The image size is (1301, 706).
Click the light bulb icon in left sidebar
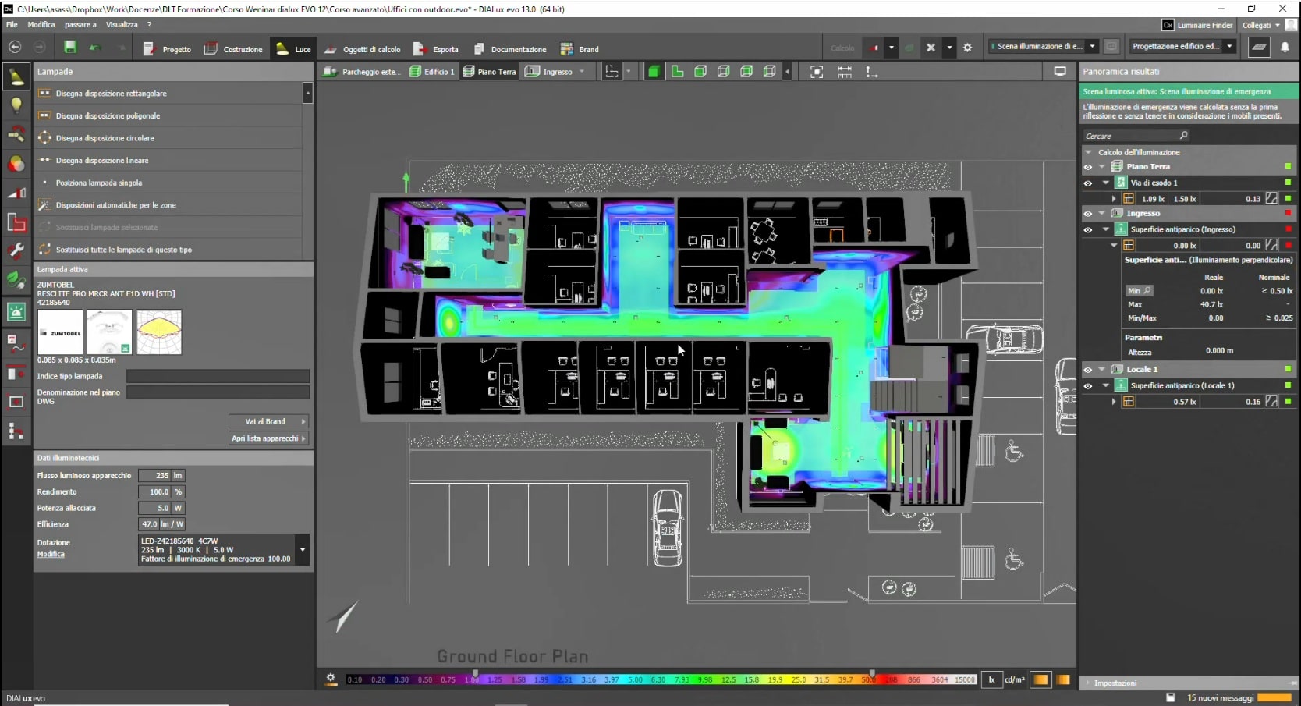click(16, 105)
